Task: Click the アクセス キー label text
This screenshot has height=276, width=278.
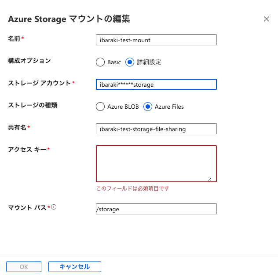Action: pos(27,150)
